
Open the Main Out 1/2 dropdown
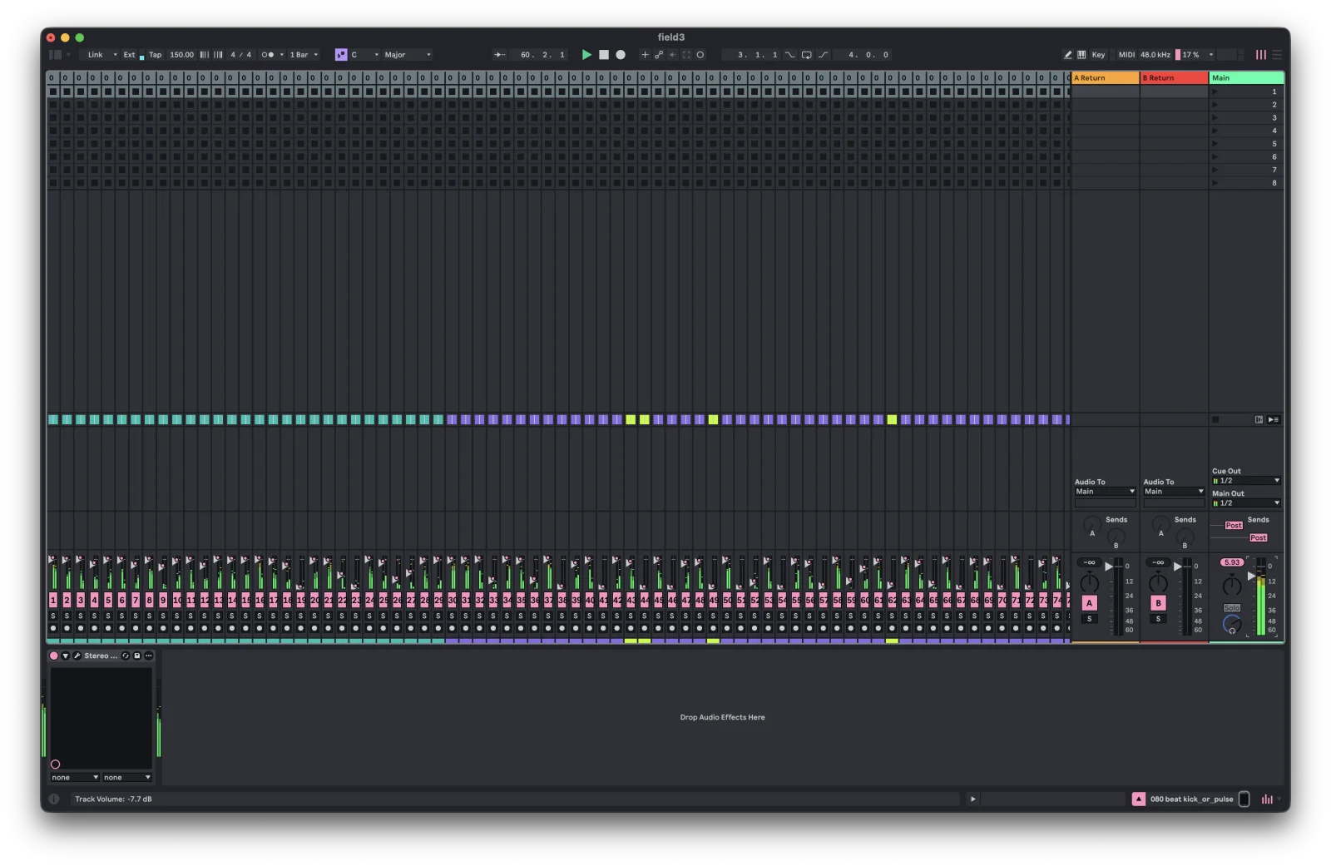1245,503
